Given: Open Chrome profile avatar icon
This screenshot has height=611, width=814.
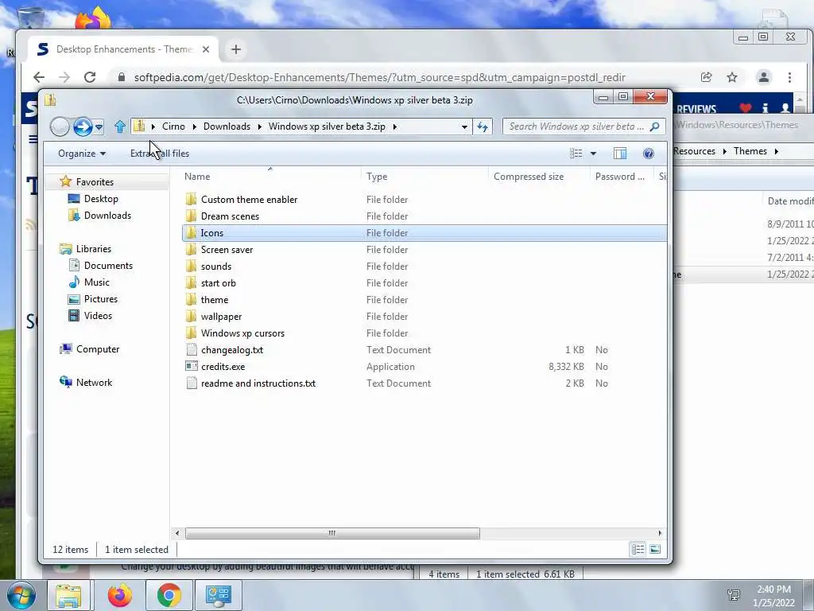Looking at the screenshot, I should pos(764,77).
